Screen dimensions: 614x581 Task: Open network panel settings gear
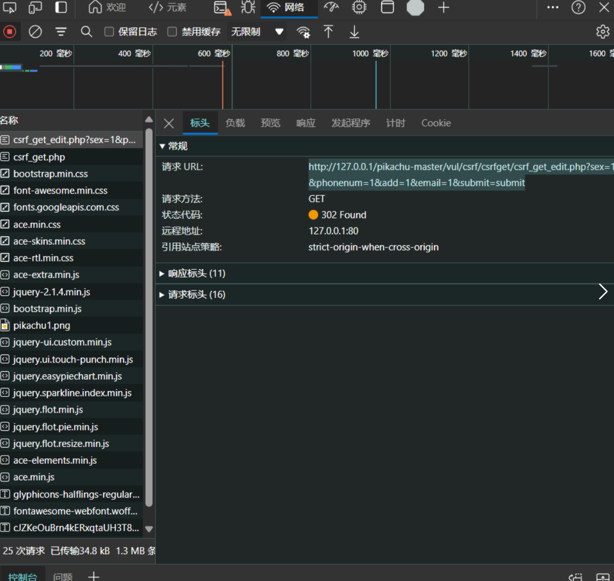[603, 32]
